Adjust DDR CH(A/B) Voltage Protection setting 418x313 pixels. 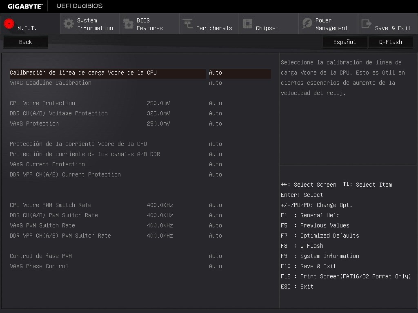(216, 113)
